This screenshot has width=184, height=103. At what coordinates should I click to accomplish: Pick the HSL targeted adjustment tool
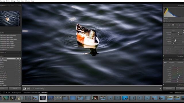(164, 66)
